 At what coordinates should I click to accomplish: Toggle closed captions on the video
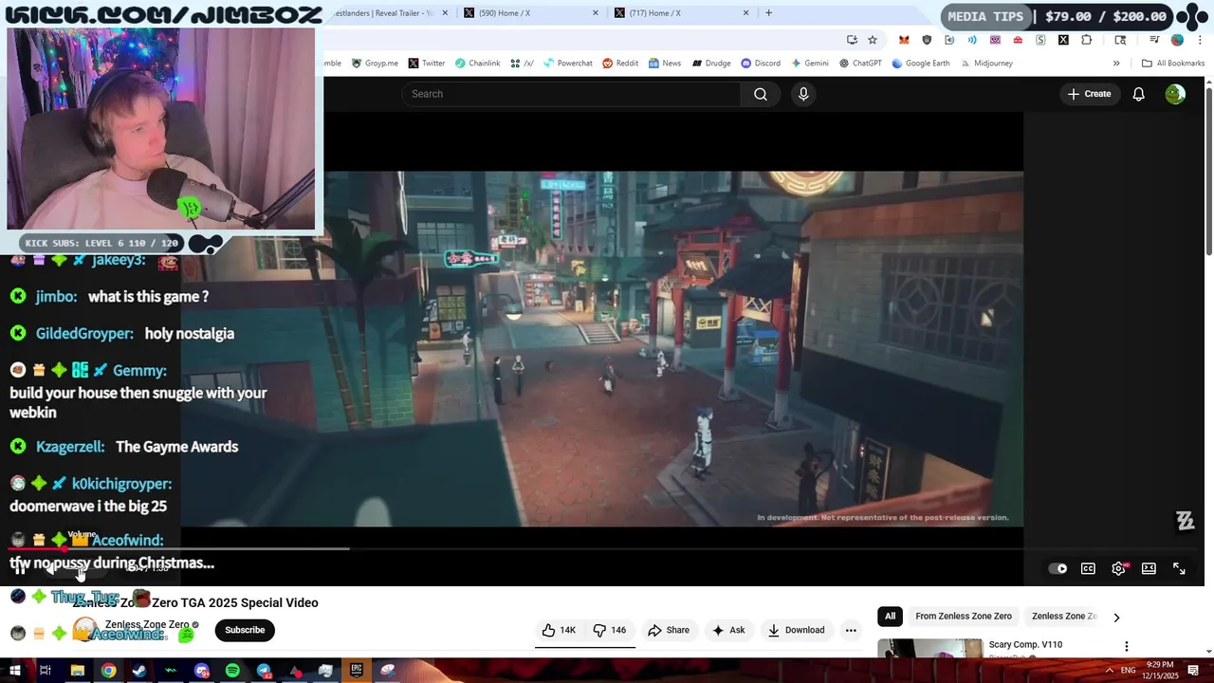point(1088,568)
